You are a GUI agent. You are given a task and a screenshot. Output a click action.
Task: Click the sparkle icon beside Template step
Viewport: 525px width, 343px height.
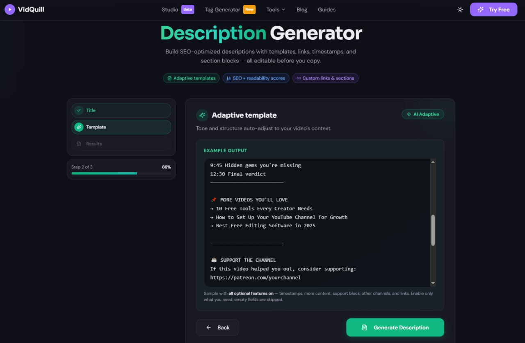[x=79, y=127]
